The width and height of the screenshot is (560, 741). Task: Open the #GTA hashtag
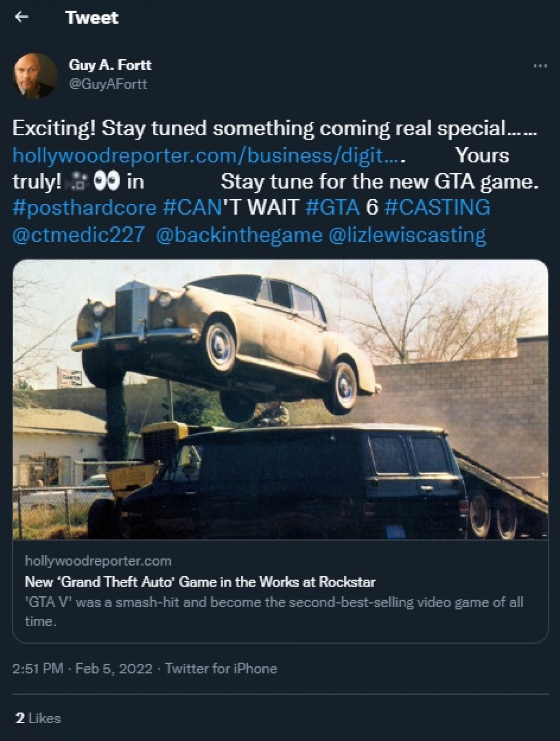(x=333, y=207)
